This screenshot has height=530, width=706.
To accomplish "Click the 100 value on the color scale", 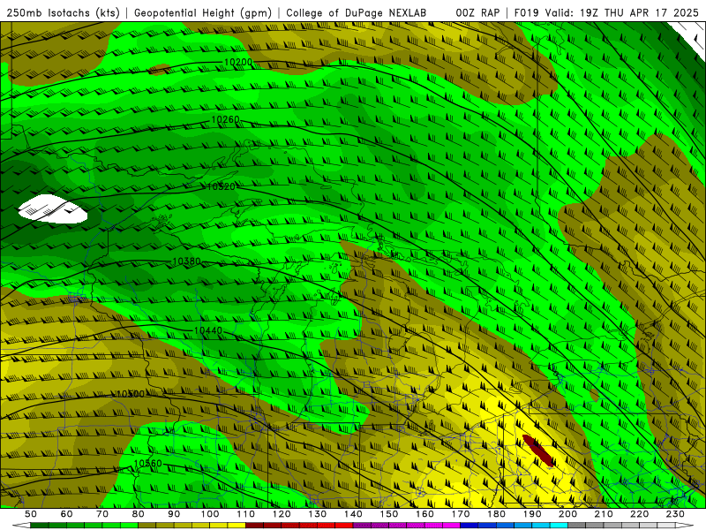I will pyautogui.click(x=210, y=514).
